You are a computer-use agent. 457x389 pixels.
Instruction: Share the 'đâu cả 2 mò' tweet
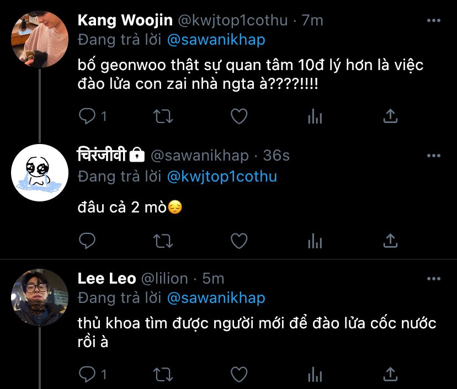pos(390,240)
